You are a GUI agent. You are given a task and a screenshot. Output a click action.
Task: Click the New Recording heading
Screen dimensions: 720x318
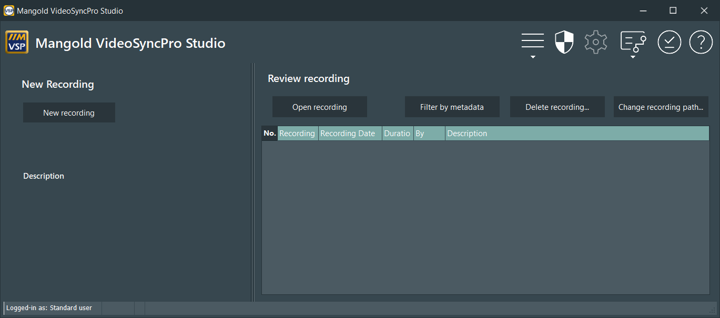click(x=58, y=84)
